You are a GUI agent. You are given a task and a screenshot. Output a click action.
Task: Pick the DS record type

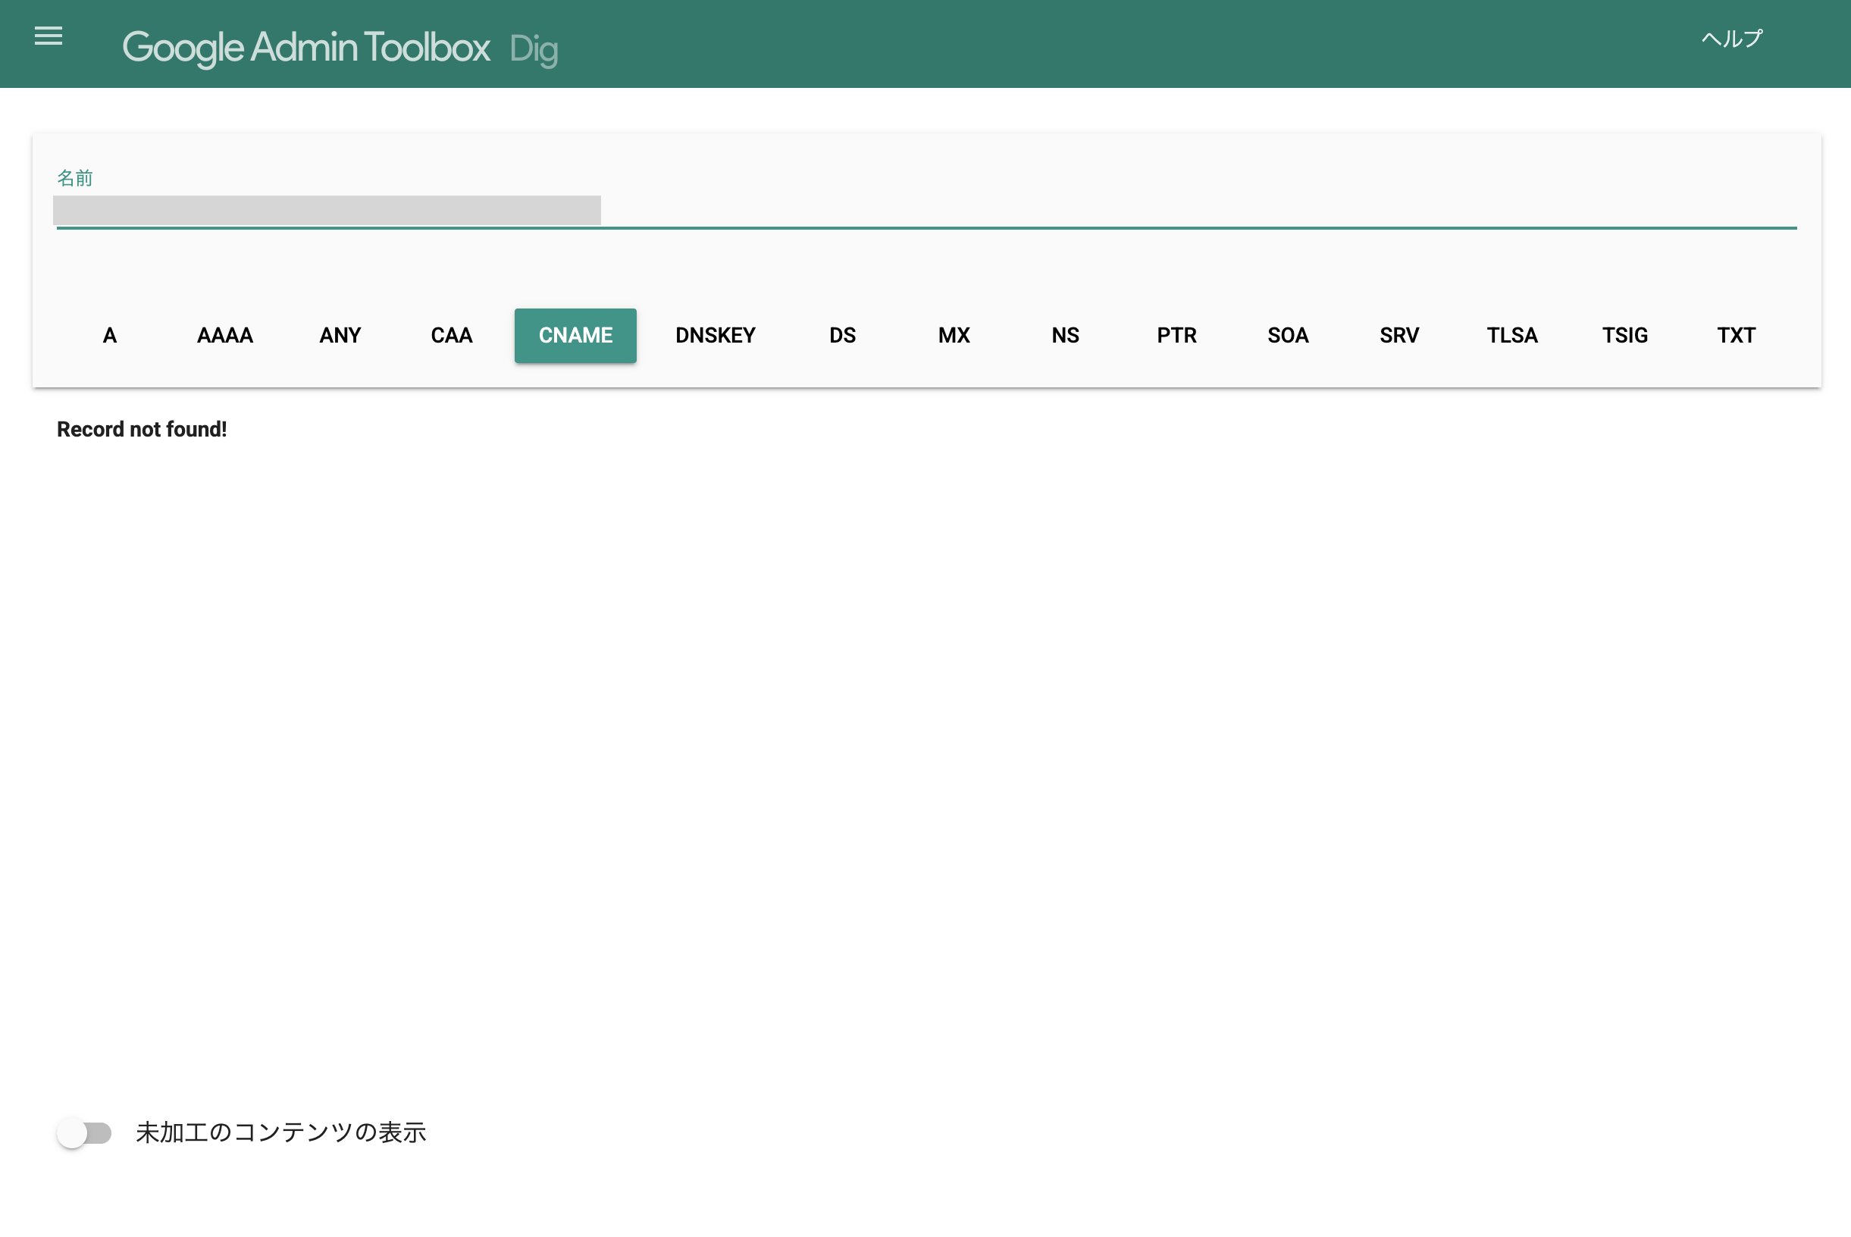click(x=842, y=336)
